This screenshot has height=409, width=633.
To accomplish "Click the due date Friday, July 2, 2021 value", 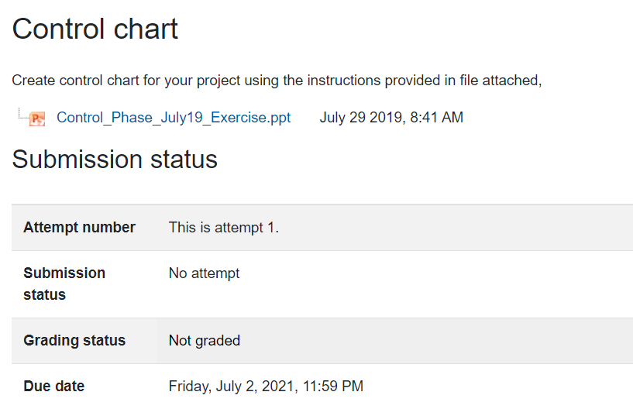I will [266, 387].
